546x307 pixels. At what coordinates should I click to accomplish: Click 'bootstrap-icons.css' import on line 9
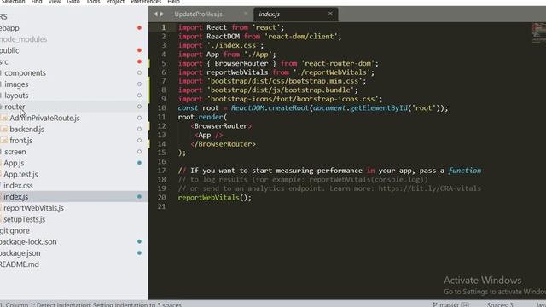(x=294, y=99)
